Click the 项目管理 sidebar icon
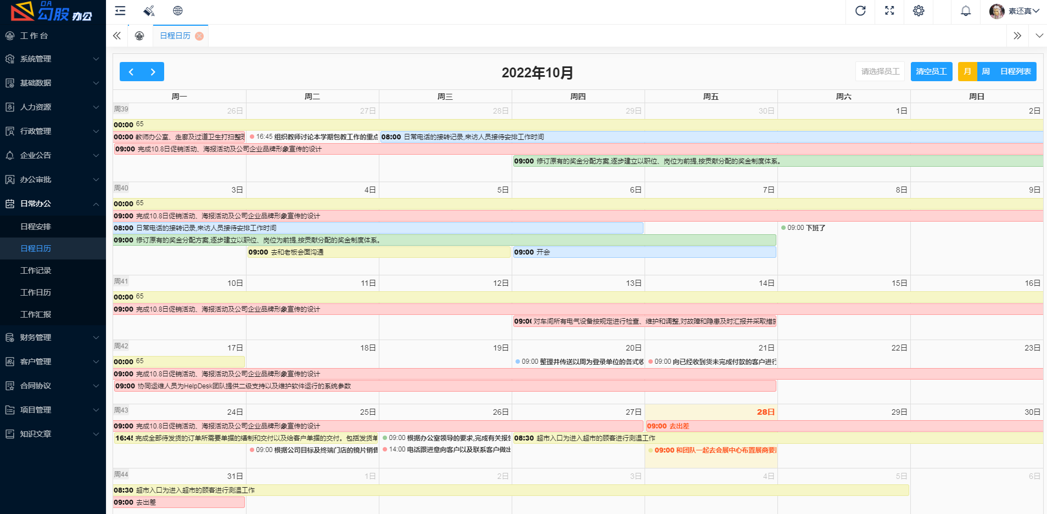The image size is (1047, 514). click(10, 410)
